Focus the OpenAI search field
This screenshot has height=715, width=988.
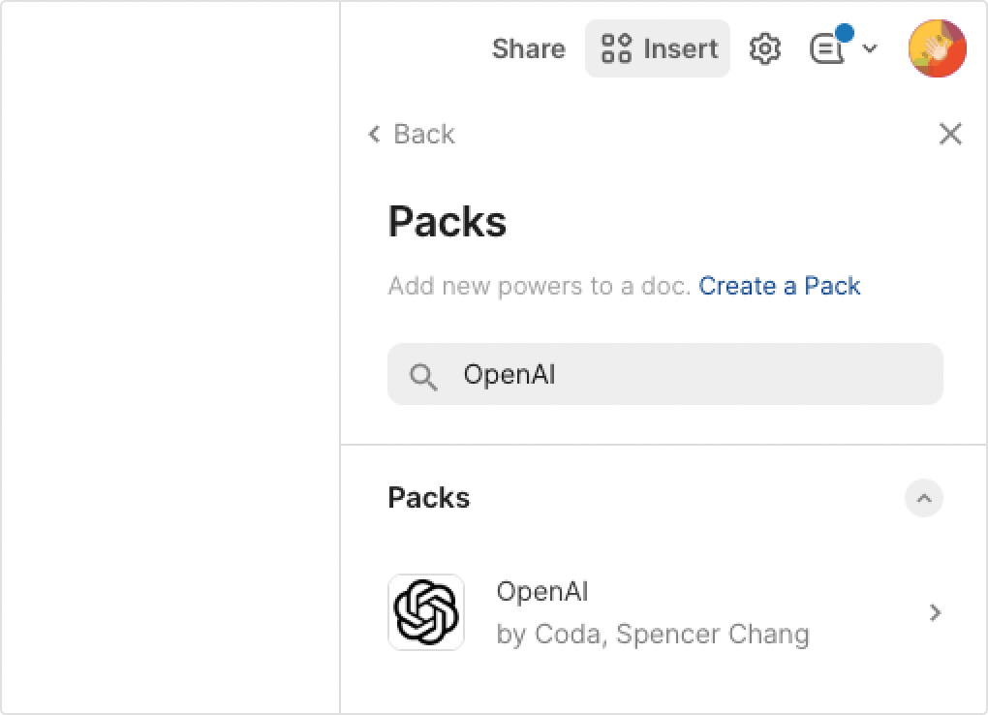678,374
